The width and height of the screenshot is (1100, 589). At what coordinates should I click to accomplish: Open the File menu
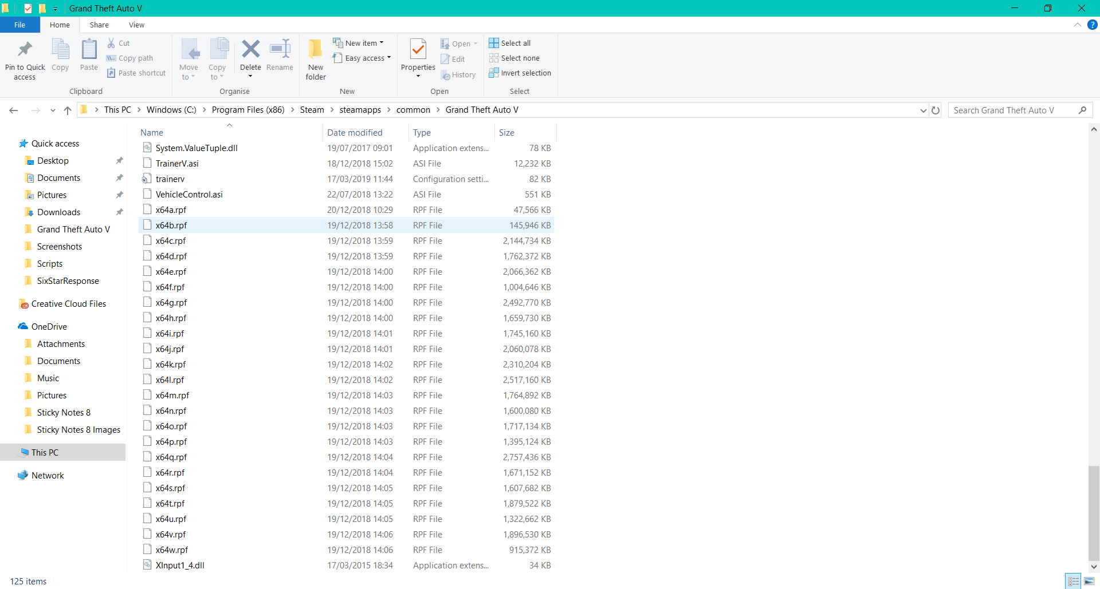click(19, 25)
